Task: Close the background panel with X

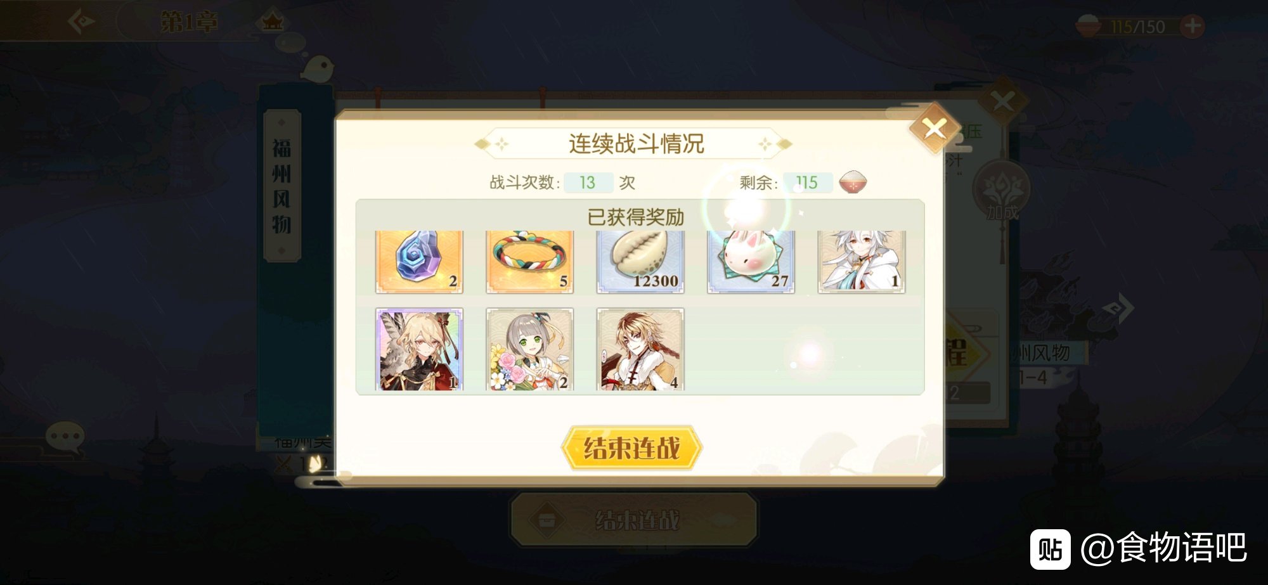Action: point(1002,101)
